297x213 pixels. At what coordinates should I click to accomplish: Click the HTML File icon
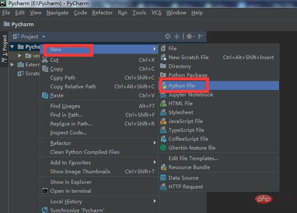click(x=163, y=104)
